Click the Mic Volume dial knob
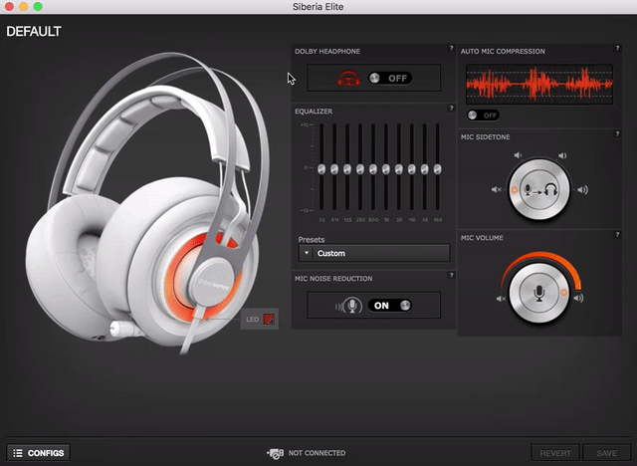The image size is (637, 466). (539, 293)
